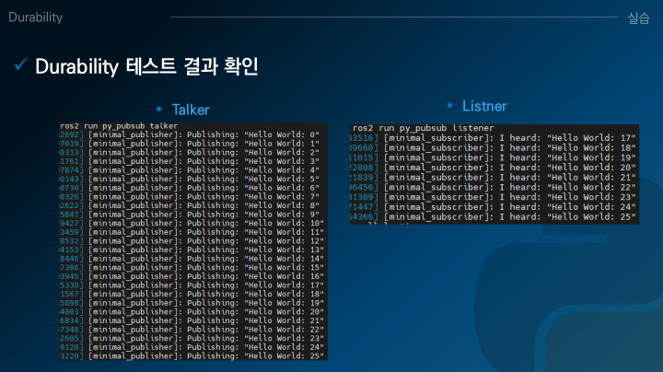
Task: Click listener 'I heard' line 'Hello World: 23'
Action: tap(493, 197)
